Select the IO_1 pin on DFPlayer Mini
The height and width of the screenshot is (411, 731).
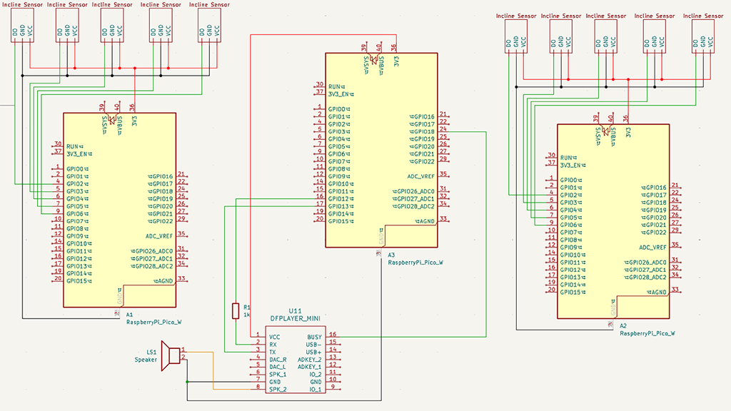point(315,389)
